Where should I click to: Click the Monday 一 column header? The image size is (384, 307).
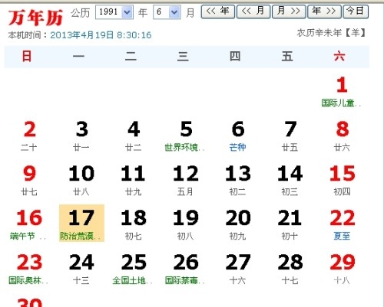pos(78,56)
